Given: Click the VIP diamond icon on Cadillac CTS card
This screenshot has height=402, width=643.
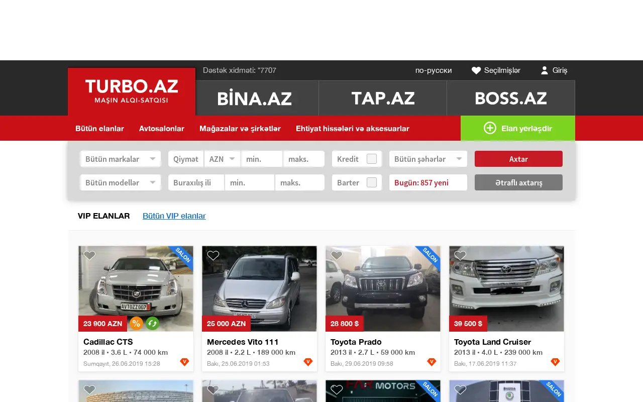Looking at the screenshot, I should click(x=184, y=362).
